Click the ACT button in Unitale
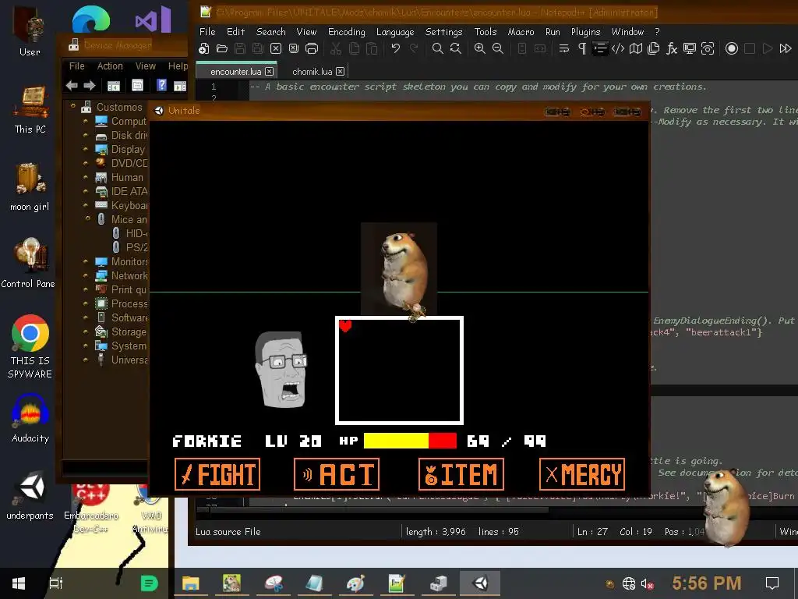The width and height of the screenshot is (798, 599). (337, 474)
